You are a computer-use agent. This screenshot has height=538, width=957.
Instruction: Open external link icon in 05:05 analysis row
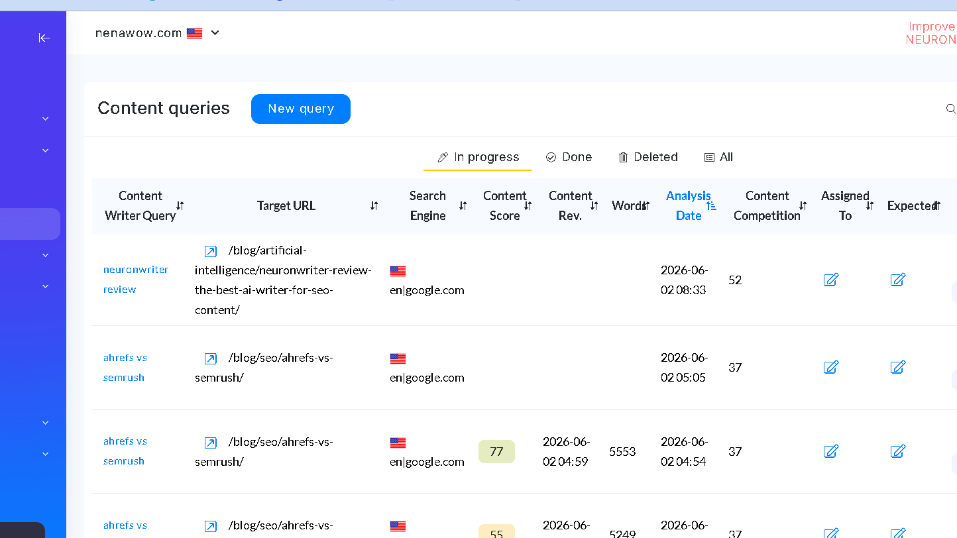[x=210, y=358]
